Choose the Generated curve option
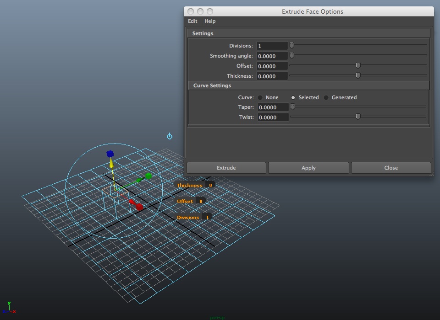This screenshot has height=320, width=440. coord(326,97)
